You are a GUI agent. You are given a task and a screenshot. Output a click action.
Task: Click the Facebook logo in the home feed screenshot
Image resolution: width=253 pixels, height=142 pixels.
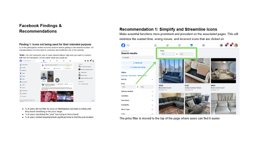point(21,61)
